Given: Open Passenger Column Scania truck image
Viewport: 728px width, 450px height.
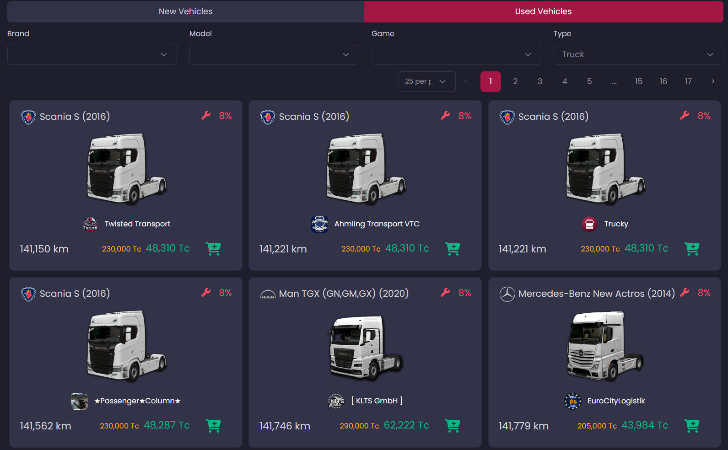Looking at the screenshot, I should (126, 346).
